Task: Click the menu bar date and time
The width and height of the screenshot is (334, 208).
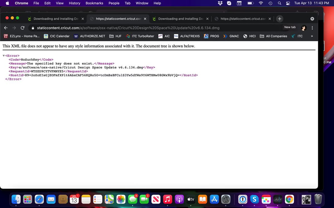Action: coord(311,3)
